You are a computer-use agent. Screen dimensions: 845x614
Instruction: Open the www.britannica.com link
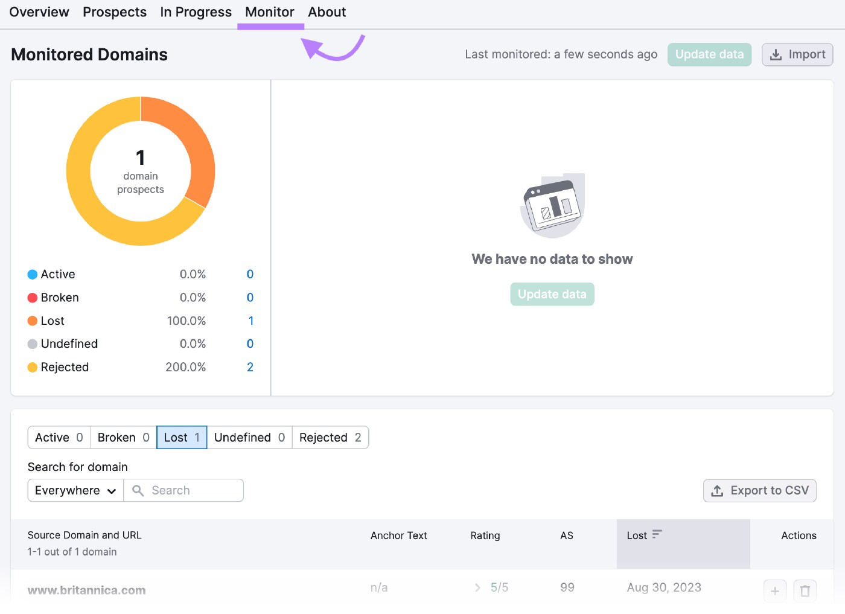[x=86, y=589]
